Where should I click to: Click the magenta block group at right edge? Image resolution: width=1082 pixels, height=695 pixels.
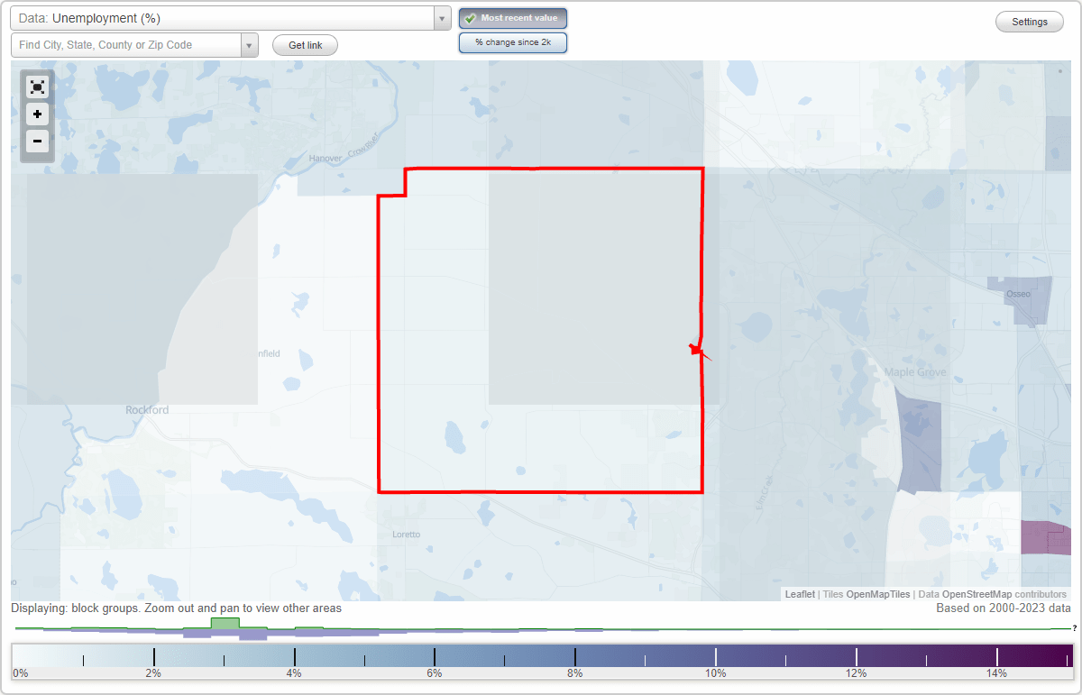click(x=1046, y=537)
